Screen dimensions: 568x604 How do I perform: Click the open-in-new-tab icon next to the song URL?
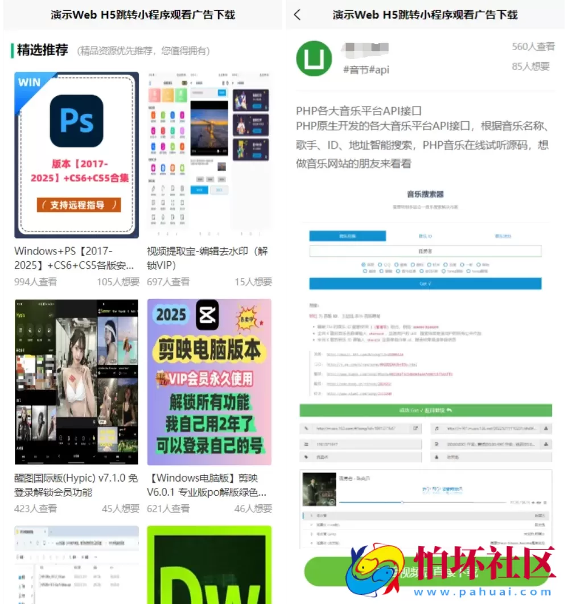point(415,428)
